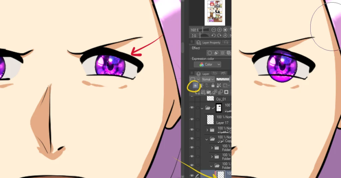This screenshot has width=341, height=178.
Task: Select Layer 17 thumbnail
Action: [210, 120]
